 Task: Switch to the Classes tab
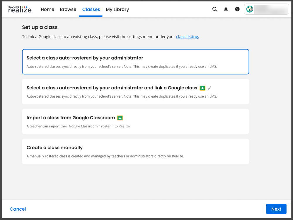click(x=91, y=9)
